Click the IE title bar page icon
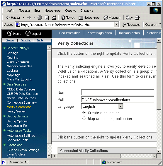This screenshot has height=166, width=163. (4, 4)
